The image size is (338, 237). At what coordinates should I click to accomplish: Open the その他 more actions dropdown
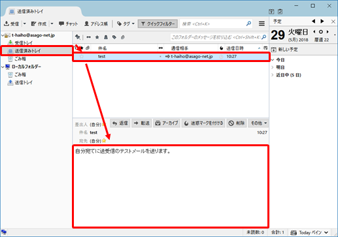[x=258, y=123]
